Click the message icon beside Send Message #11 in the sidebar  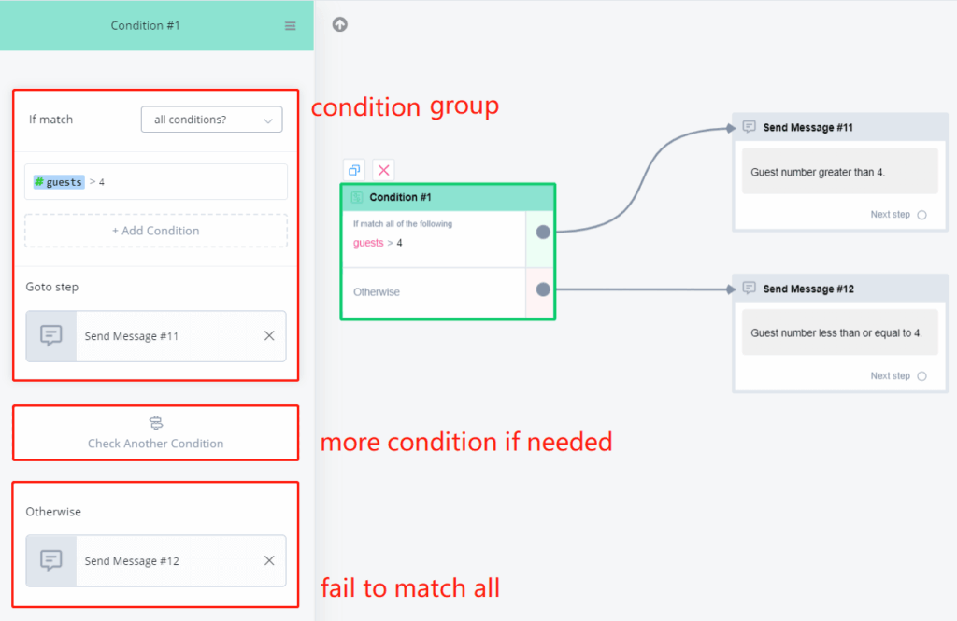pos(51,336)
